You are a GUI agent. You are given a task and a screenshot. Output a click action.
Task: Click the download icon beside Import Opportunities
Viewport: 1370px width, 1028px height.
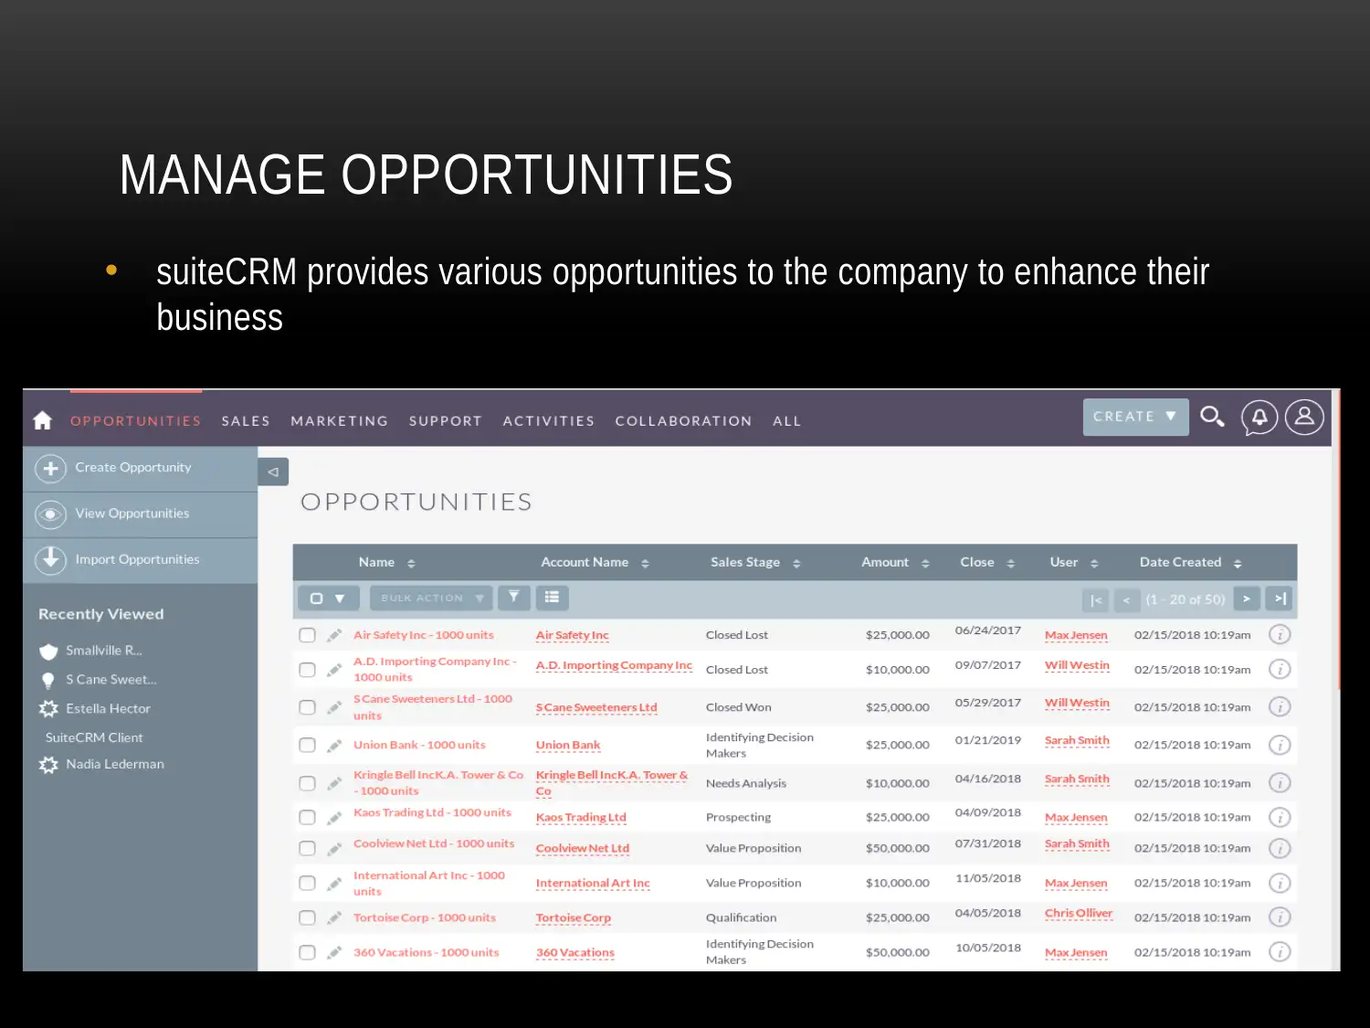click(x=50, y=559)
